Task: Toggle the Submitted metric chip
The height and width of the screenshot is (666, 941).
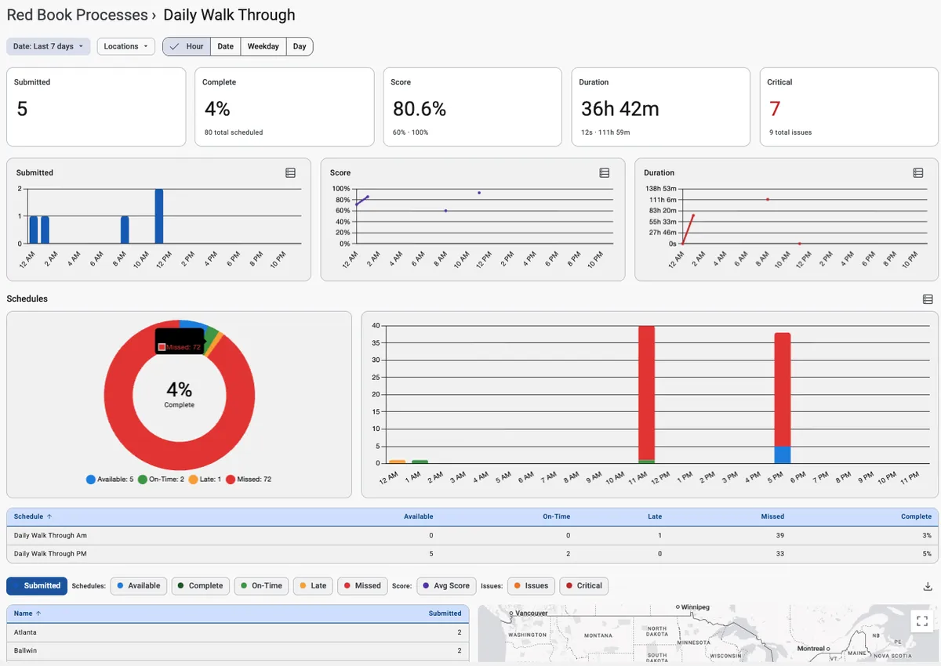Action: [x=37, y=586]
